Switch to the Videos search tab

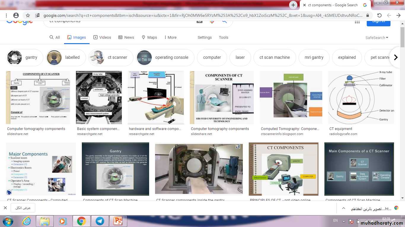[x=102, y=38]
